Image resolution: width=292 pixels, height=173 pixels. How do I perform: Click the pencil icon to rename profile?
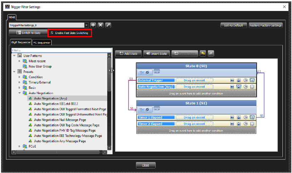point(108,25)
